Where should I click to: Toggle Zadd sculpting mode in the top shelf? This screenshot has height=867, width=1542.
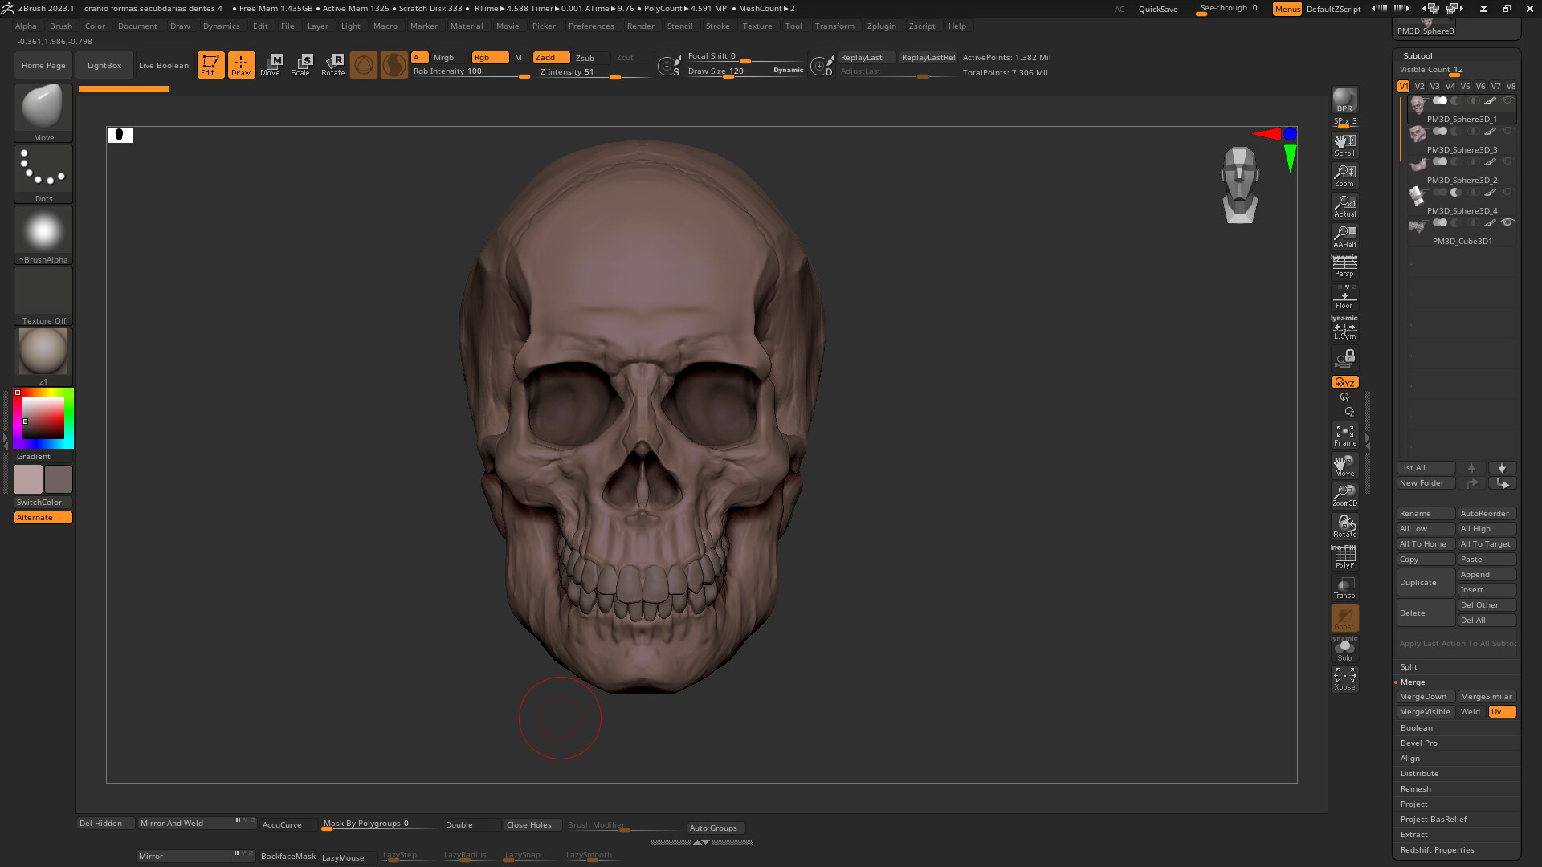click(551, 57)
